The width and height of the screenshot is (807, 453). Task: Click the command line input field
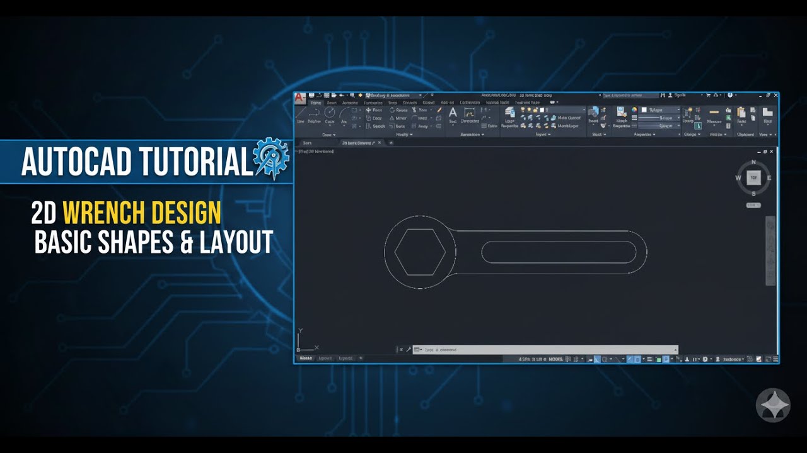click(545, 349)
